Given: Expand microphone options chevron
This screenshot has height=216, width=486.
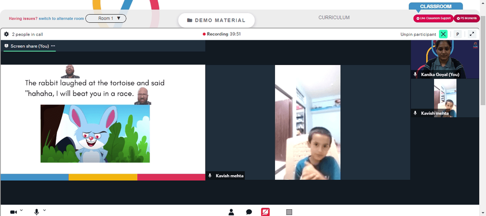Looking at the screenshot, I should [x=44, y=211].
